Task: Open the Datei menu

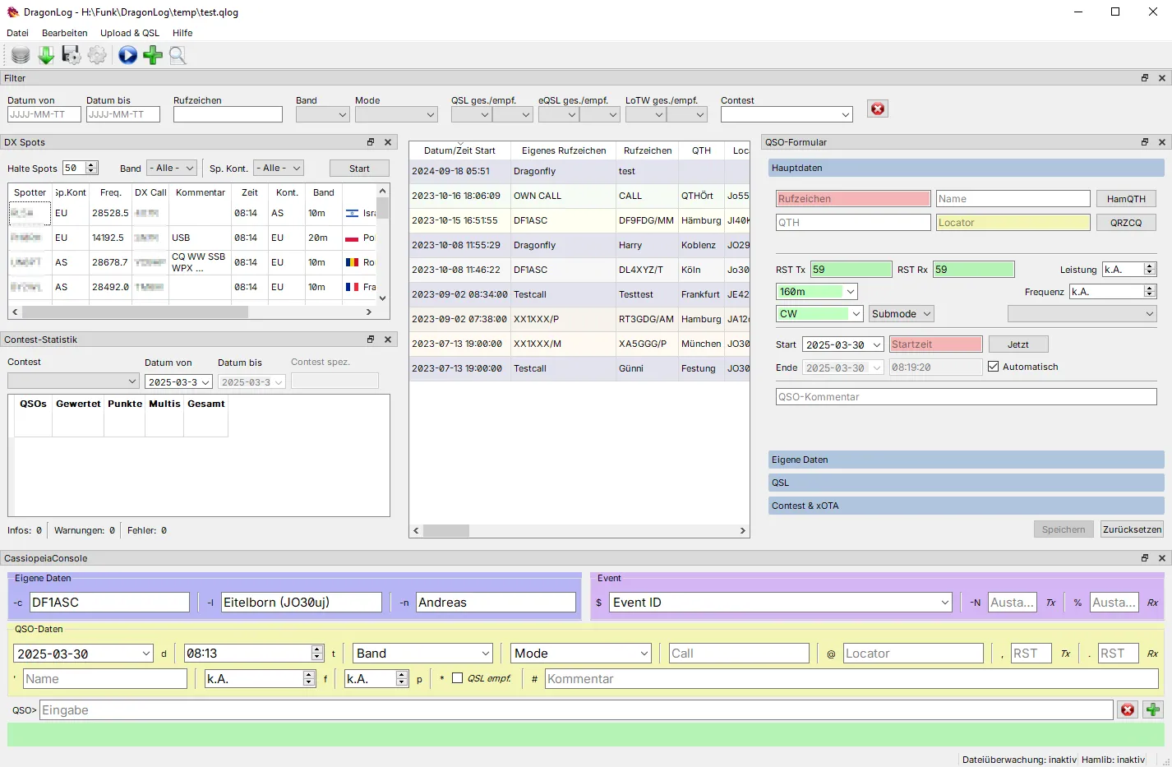Action: pyautogui.click(x=17, y=33)
